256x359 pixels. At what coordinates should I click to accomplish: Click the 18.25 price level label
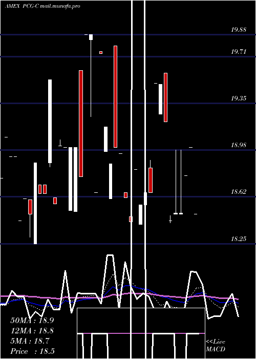tap(239, 239)
